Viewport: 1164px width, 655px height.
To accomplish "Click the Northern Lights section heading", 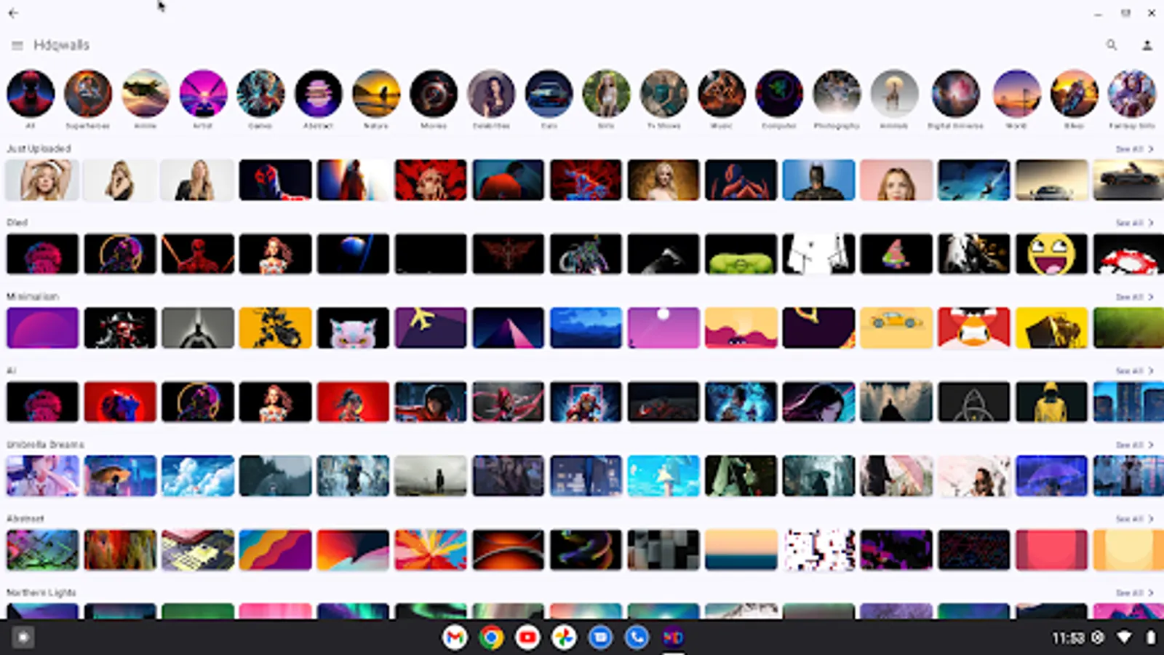I will point(41,592).
